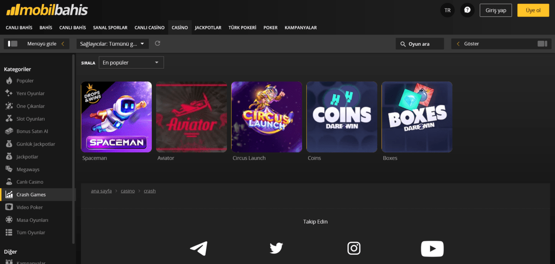
Task: Click the Oyun ara search field
Action: click(419, 44)
